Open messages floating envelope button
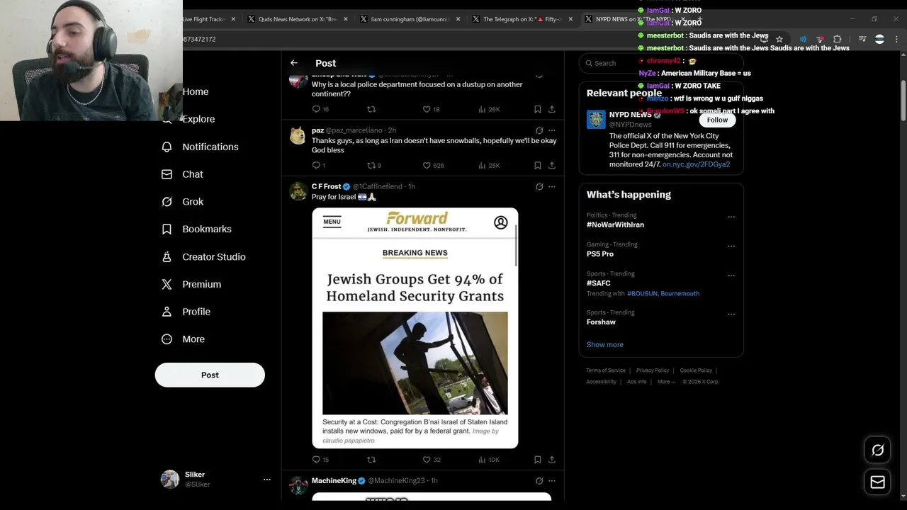The height and width of the screenshot is (510, 907). point(877,482)
